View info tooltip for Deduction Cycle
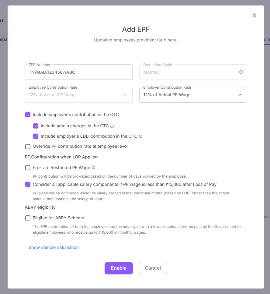Viewport: 270px width, 294px height. tap(241, 72)
